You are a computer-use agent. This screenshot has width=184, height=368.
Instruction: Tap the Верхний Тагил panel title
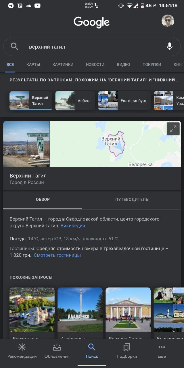point(28,176)
